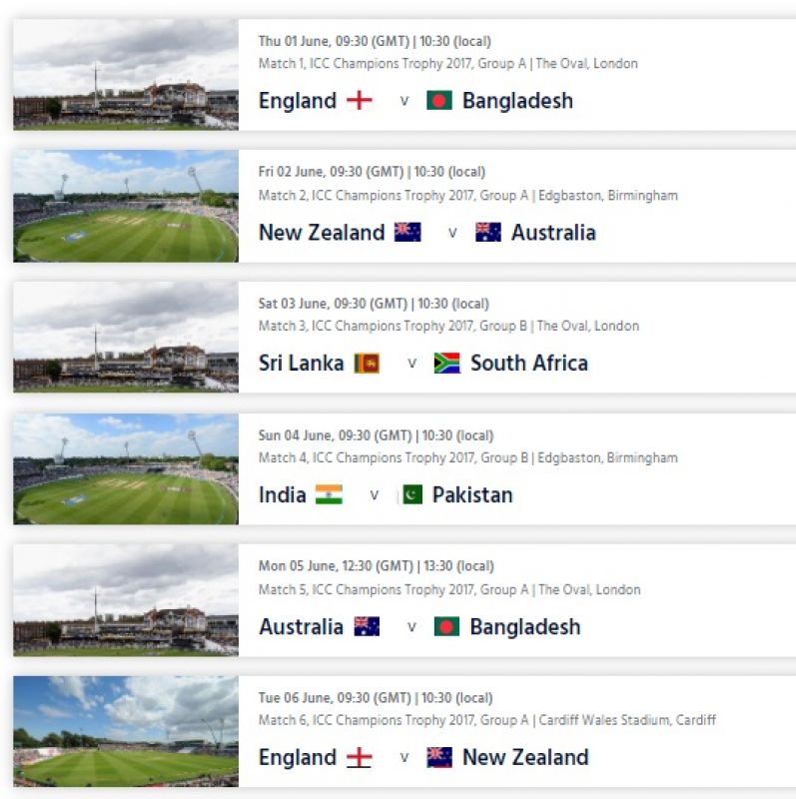Open Match 3 Group B details line
This screenshot has height=799, width=796.
(x=448, y=326)
